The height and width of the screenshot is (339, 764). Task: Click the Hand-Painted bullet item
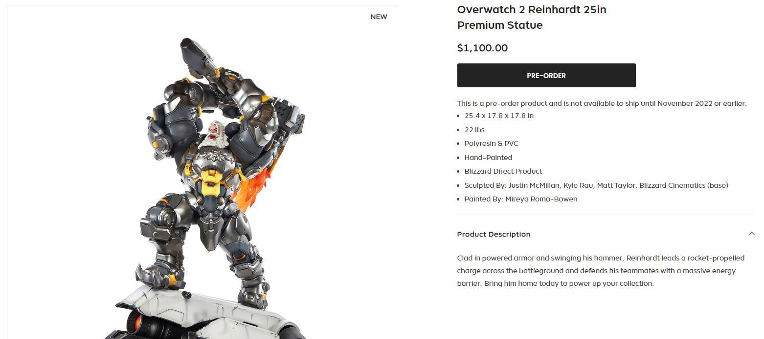click(x=488, y=158)
